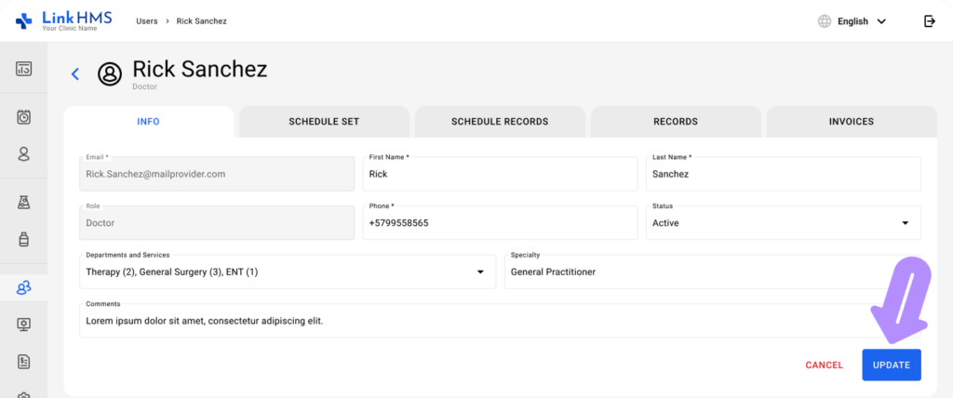Click the logout icon in header

pos(930,21)
